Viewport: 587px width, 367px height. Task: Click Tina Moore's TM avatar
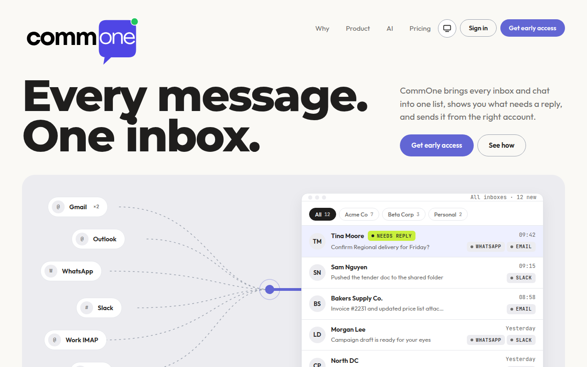[317, 241]
